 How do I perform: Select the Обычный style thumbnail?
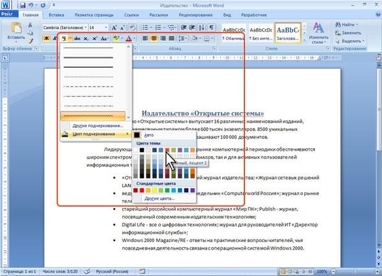click(x=233, y=33)
